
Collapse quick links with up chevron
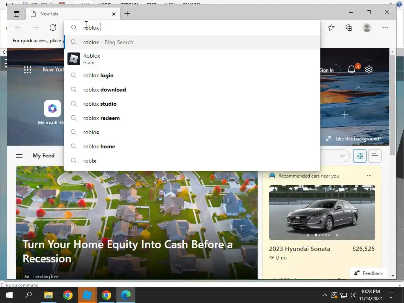coord(358,88)
